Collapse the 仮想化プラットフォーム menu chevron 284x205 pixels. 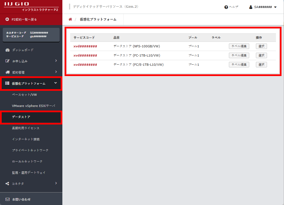(x=55, y=83)
